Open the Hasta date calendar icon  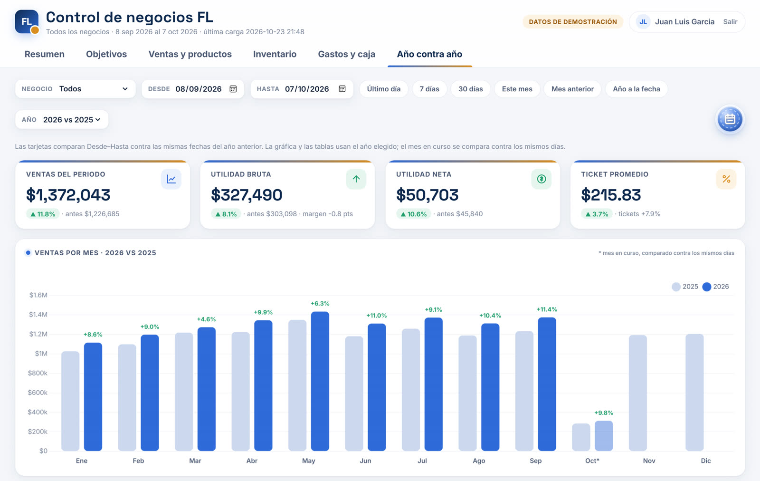tap(342, 89)
